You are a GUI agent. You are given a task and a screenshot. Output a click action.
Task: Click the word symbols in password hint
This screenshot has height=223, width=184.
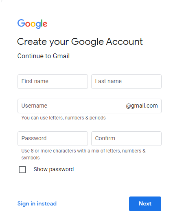pyautogui.click(x=31, y=158)
